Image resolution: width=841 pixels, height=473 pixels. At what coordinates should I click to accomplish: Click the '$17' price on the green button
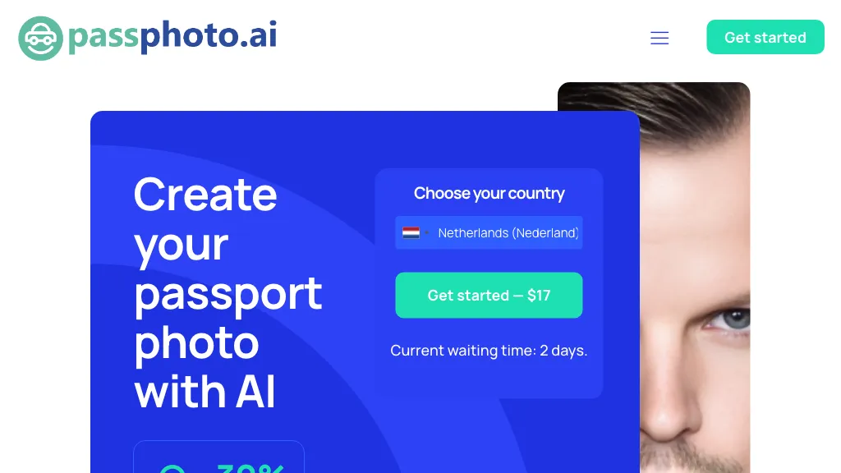click(539, 296)
